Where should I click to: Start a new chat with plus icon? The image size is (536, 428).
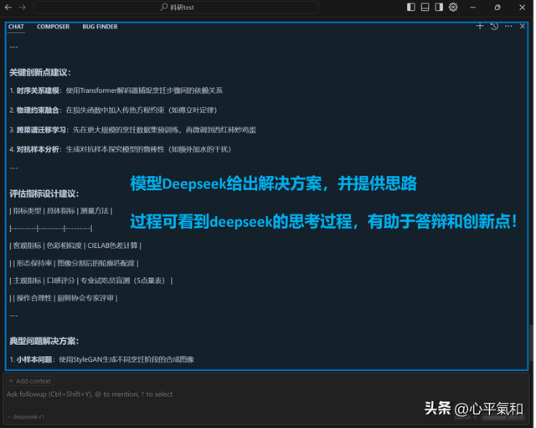480,27
